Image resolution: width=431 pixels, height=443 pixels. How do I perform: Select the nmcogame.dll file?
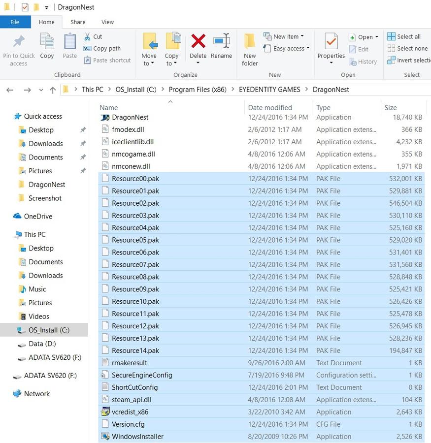[x=262, y=154]
